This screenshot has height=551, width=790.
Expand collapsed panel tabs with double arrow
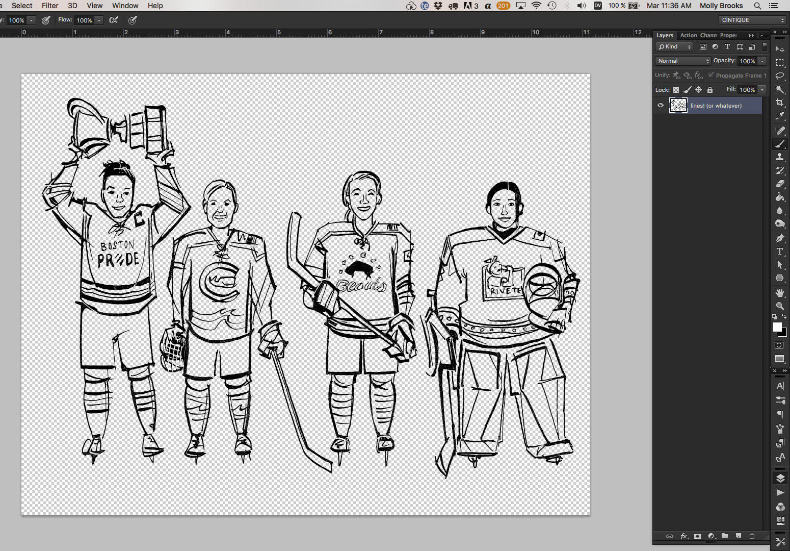tap(751, 36)
